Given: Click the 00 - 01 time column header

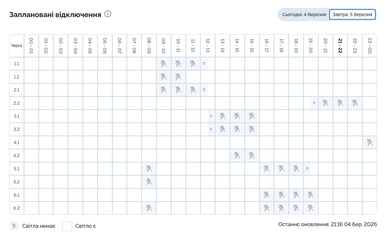Looking at the screenshot, I should (x=31, y=46).
